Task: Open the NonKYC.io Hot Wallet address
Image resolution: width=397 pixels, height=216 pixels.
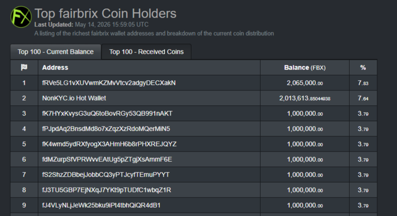Action: (74, 98)
